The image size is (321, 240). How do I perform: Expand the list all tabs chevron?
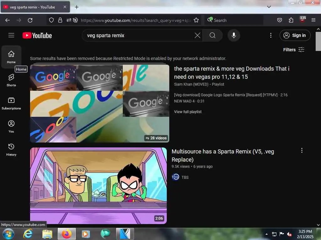click(x=269, y=7)
